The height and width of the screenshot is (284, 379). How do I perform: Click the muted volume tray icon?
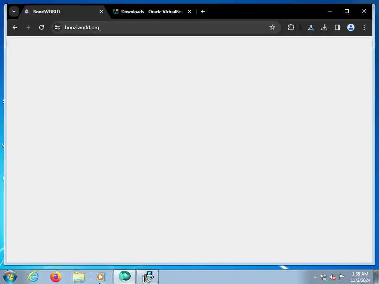[333, 277]
